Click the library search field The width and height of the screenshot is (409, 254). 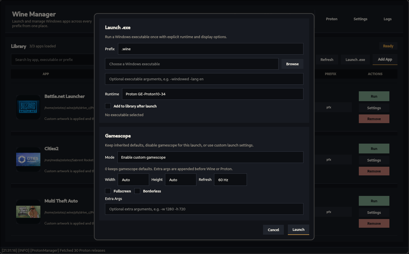pos(52,60)
